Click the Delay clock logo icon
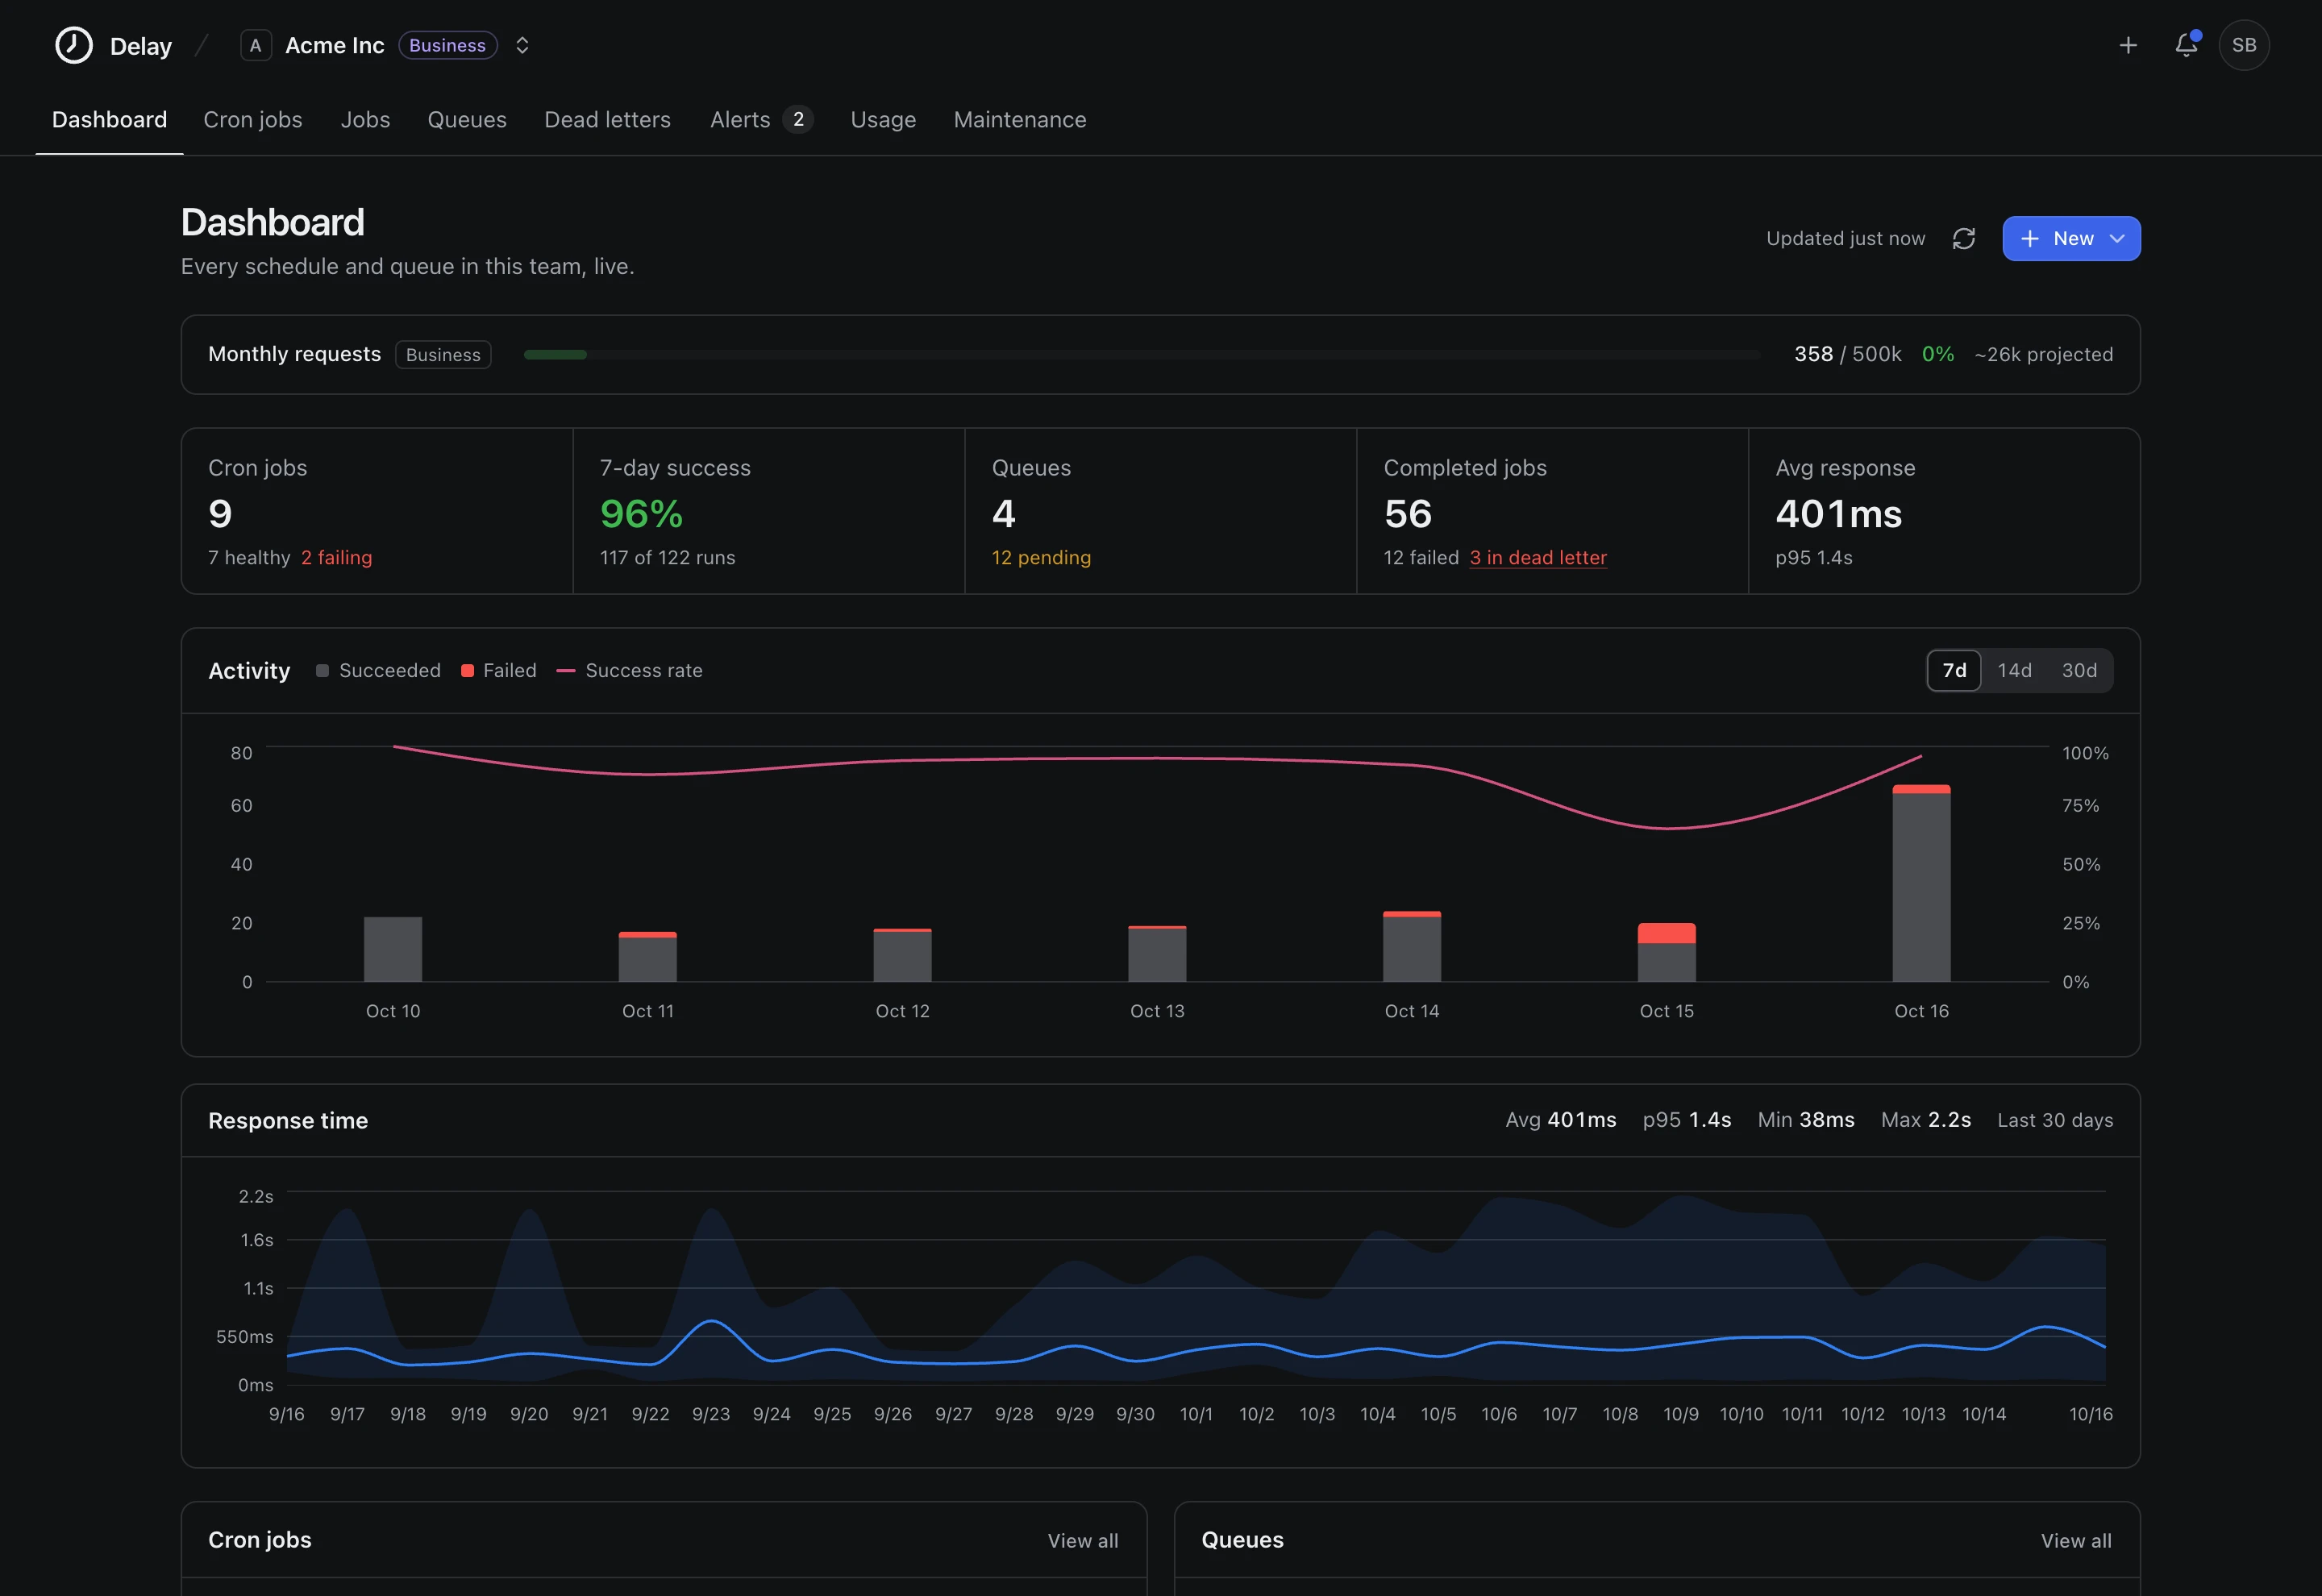Image resolution: width=2322 pixels, height=1596 pixels. (x=73, y=45)
